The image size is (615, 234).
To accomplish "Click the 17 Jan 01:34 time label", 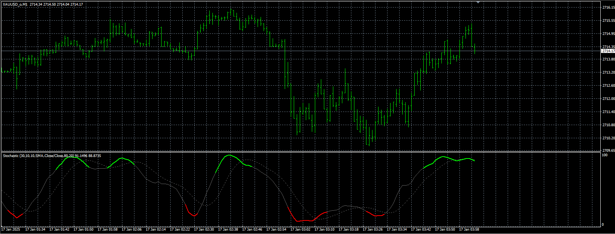I will click(x=35, y=229).
